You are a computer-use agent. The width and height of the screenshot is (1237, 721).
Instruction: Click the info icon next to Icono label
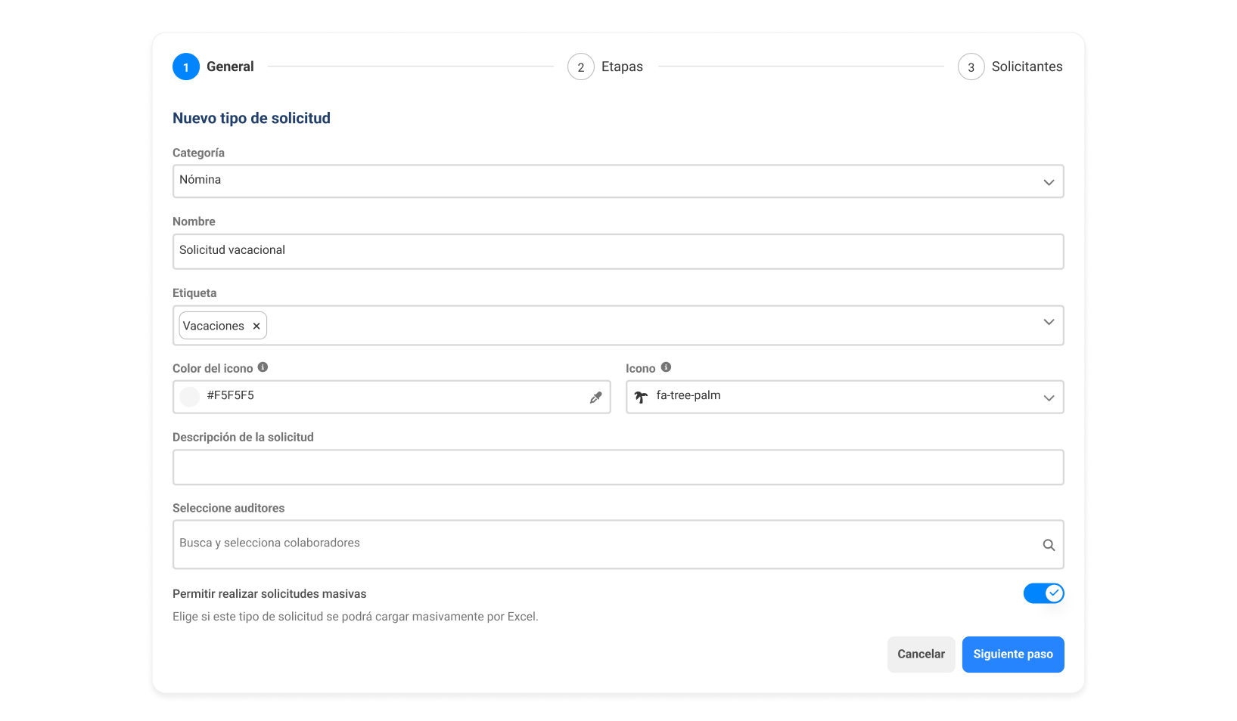click(x=666, y=367)
